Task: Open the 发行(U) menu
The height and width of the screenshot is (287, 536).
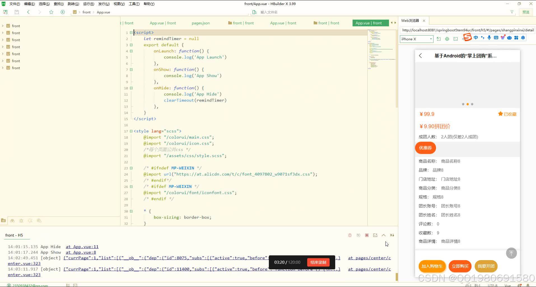Action: [104, 4]
